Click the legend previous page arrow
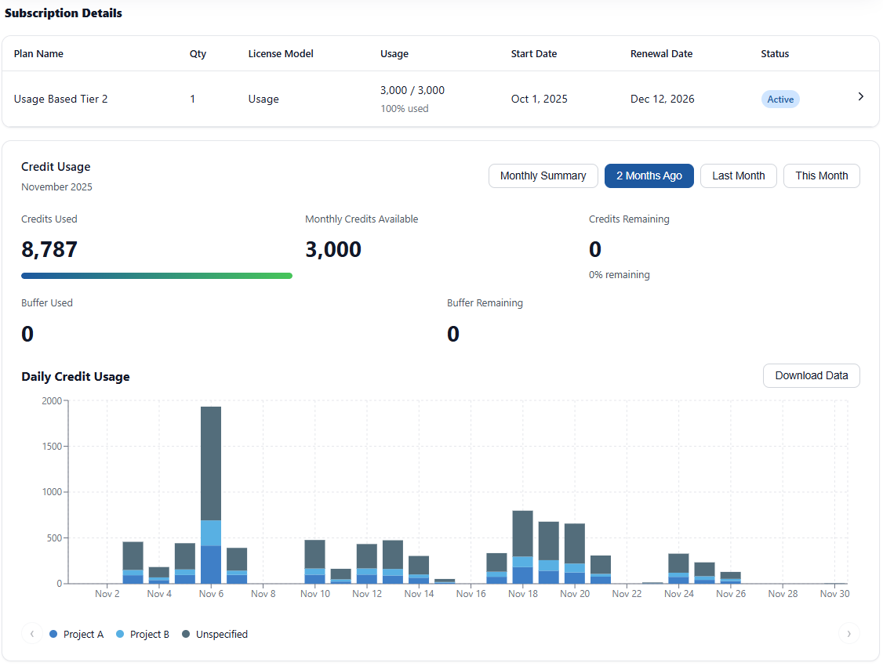Screen dimensions: 883x666 tap(32, 634)
